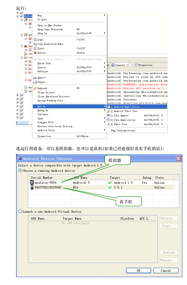Viewport: 187px width, 285px height.
Task: Click OK in the Device Chooser
Action: coord(139,271)
